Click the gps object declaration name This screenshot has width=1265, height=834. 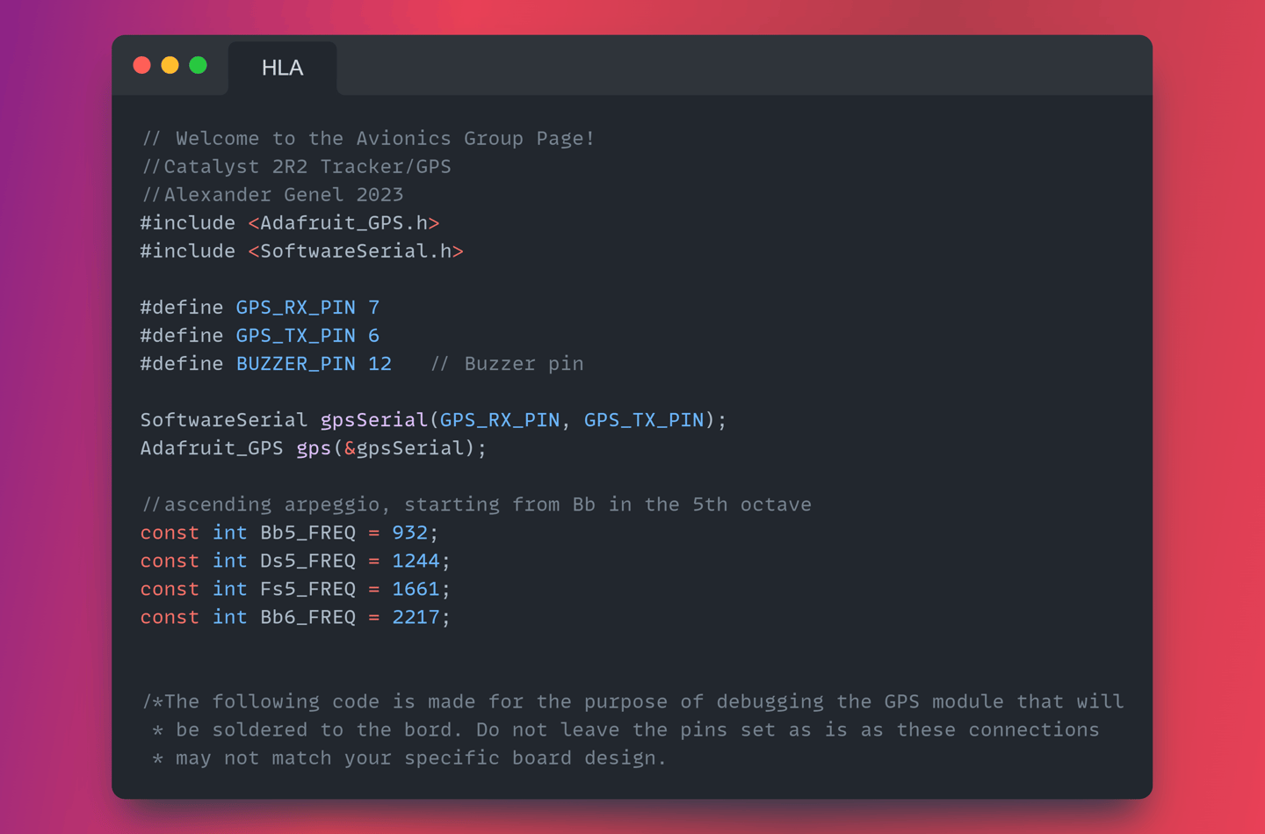click(313, 448)
